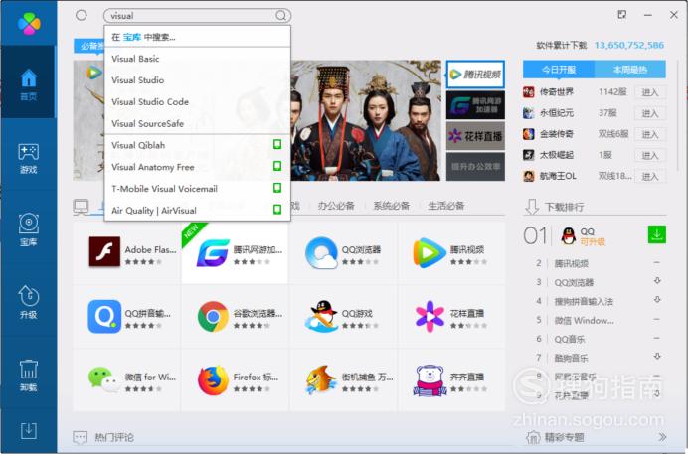
Task: Click the refresh icon beside search box
Action: tap(82, 15)
